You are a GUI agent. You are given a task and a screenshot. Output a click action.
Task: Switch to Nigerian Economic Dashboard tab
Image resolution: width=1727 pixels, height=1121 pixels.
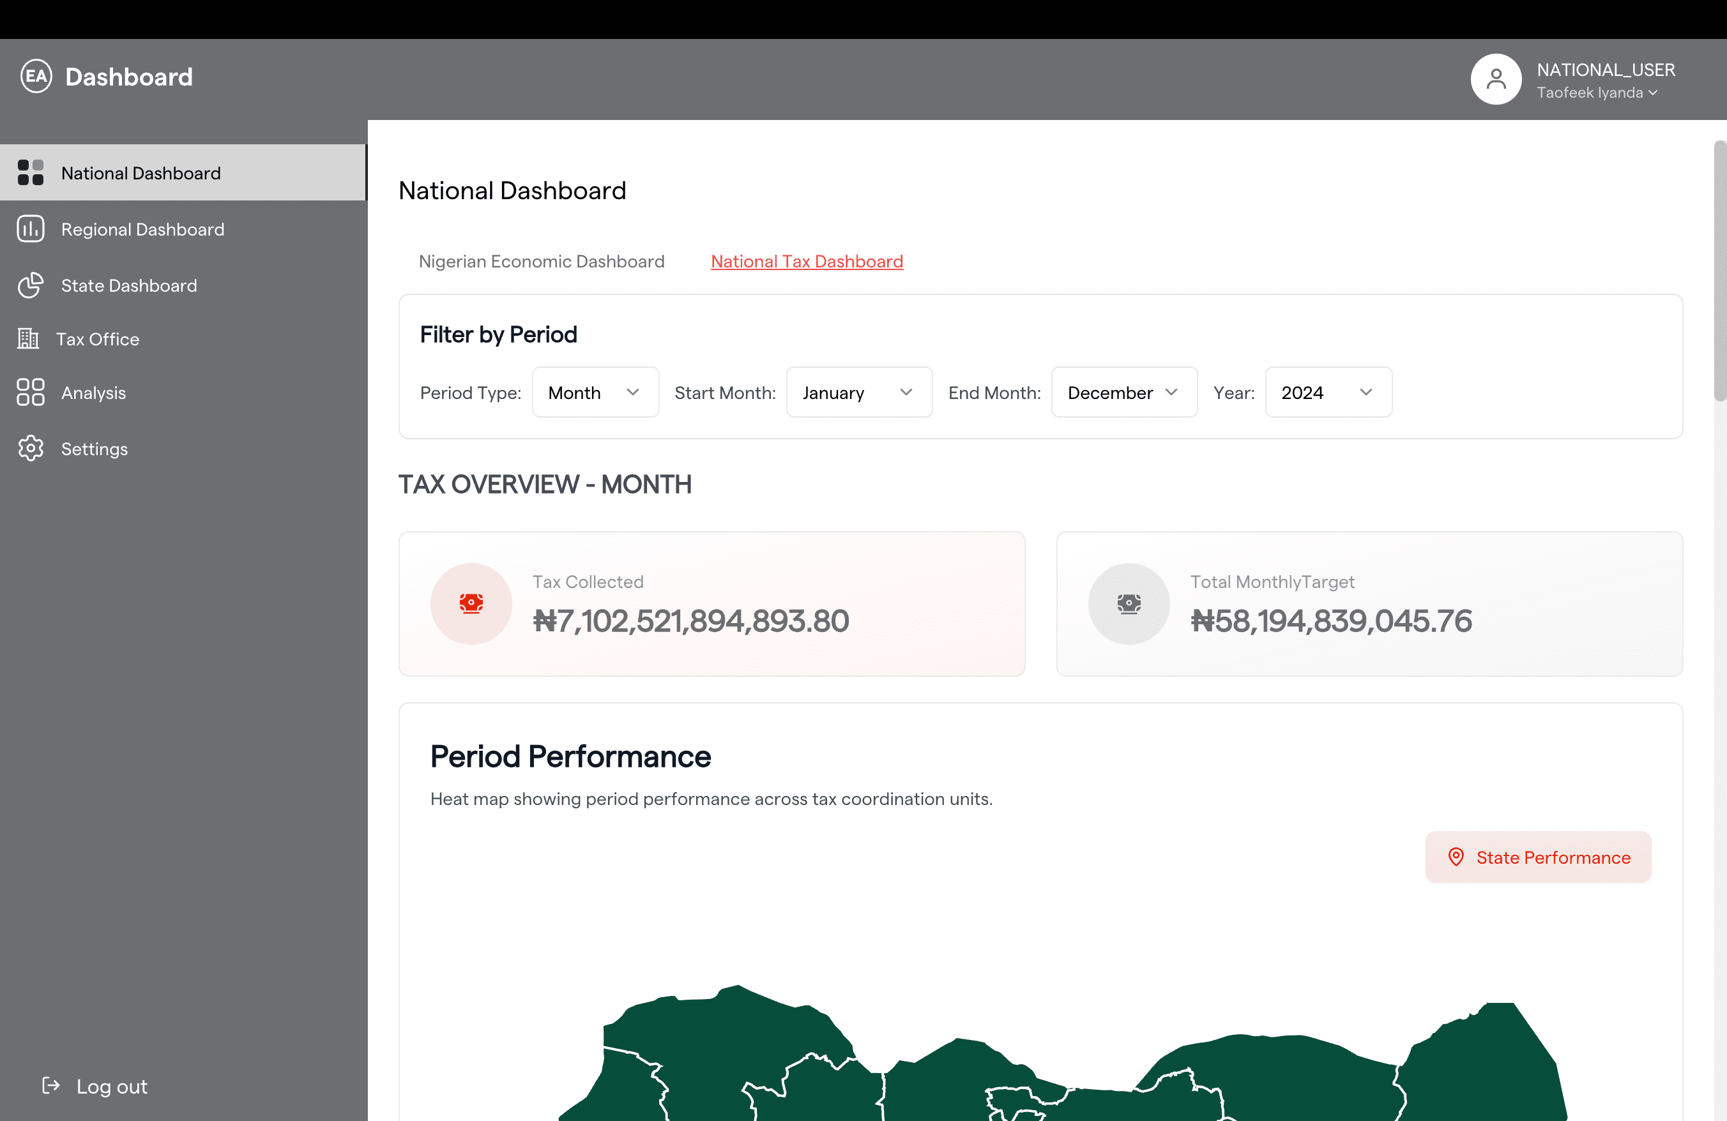click(542, 261)
